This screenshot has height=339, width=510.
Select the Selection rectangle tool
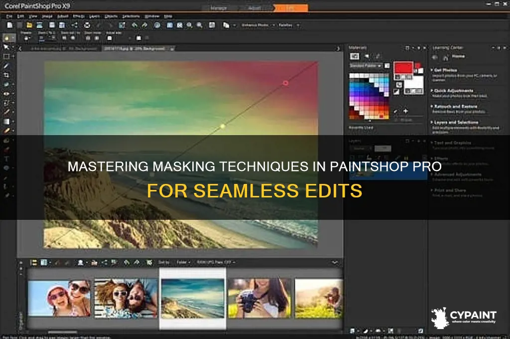[x=6, y=56]
